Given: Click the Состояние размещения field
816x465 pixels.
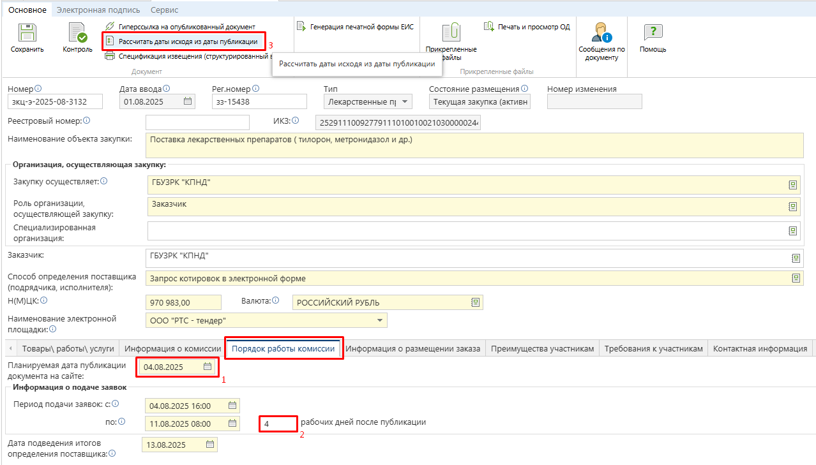Looking at the screenshot, I should pos(480,101).
